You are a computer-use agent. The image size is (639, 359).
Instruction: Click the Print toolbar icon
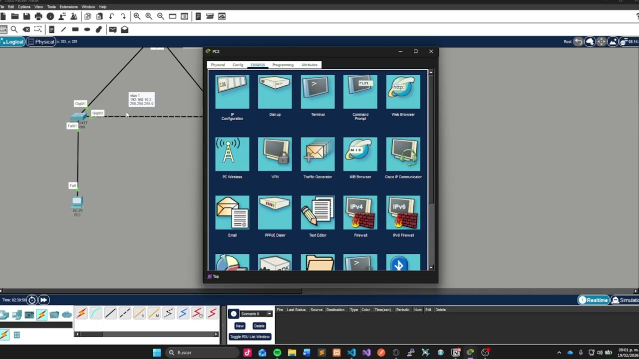click(x=38, y=16)
